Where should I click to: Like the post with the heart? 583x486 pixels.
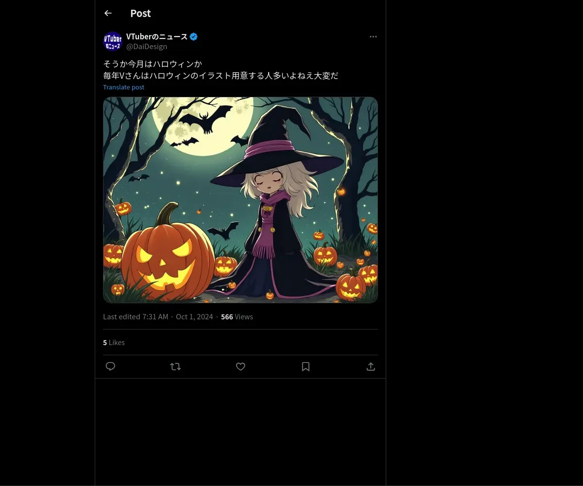click(240, 366)
